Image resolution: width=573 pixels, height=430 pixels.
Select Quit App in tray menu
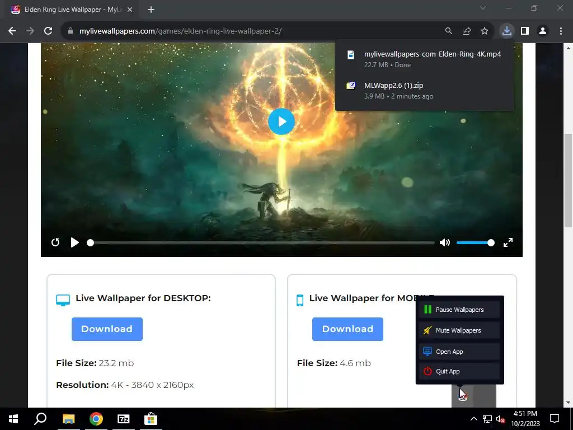coord(460,371)
